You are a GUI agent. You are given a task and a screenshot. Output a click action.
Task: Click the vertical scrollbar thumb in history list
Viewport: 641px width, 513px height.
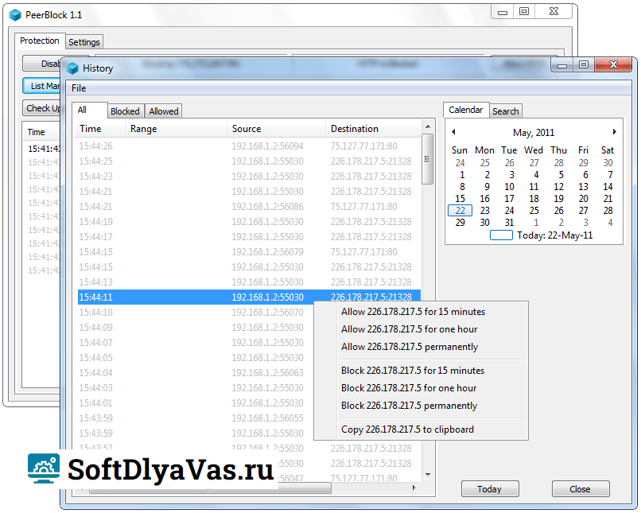[x=428, y=159]
